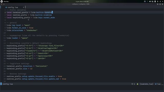Screen dimensions: 164x92
Task: Switch to the config.lua buffer tab
Action: [x=13, y=7]
